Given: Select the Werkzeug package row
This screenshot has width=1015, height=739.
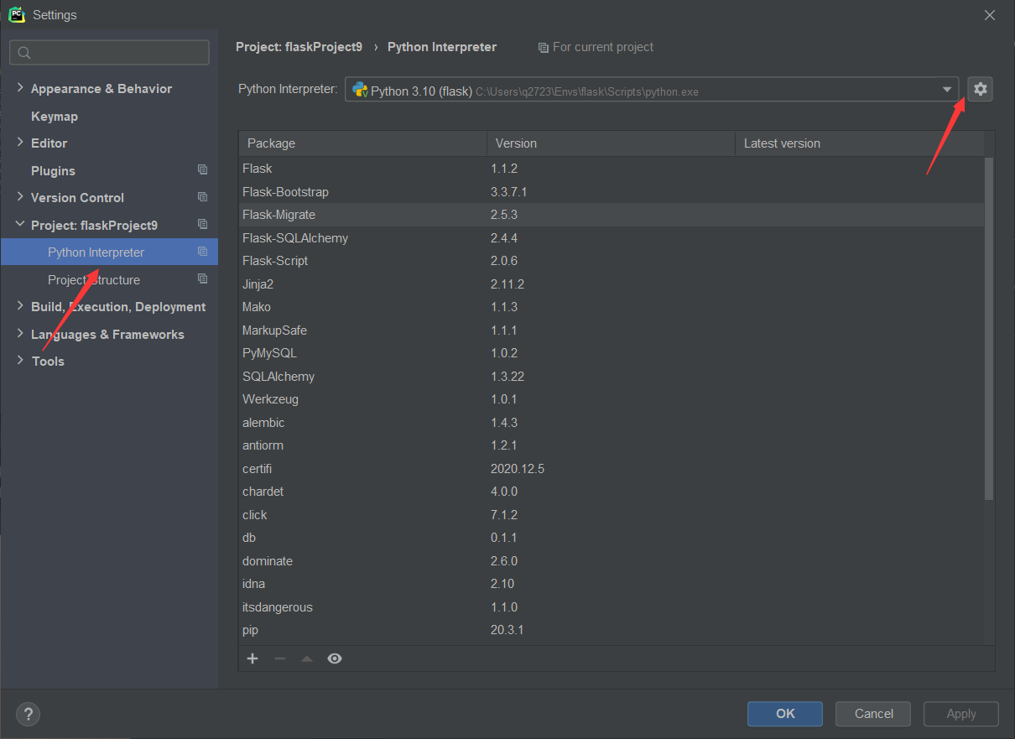Looking at the screenshot, I should 611,399.
